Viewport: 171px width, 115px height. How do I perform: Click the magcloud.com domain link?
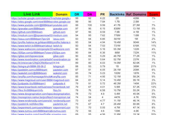coord(61,80)
